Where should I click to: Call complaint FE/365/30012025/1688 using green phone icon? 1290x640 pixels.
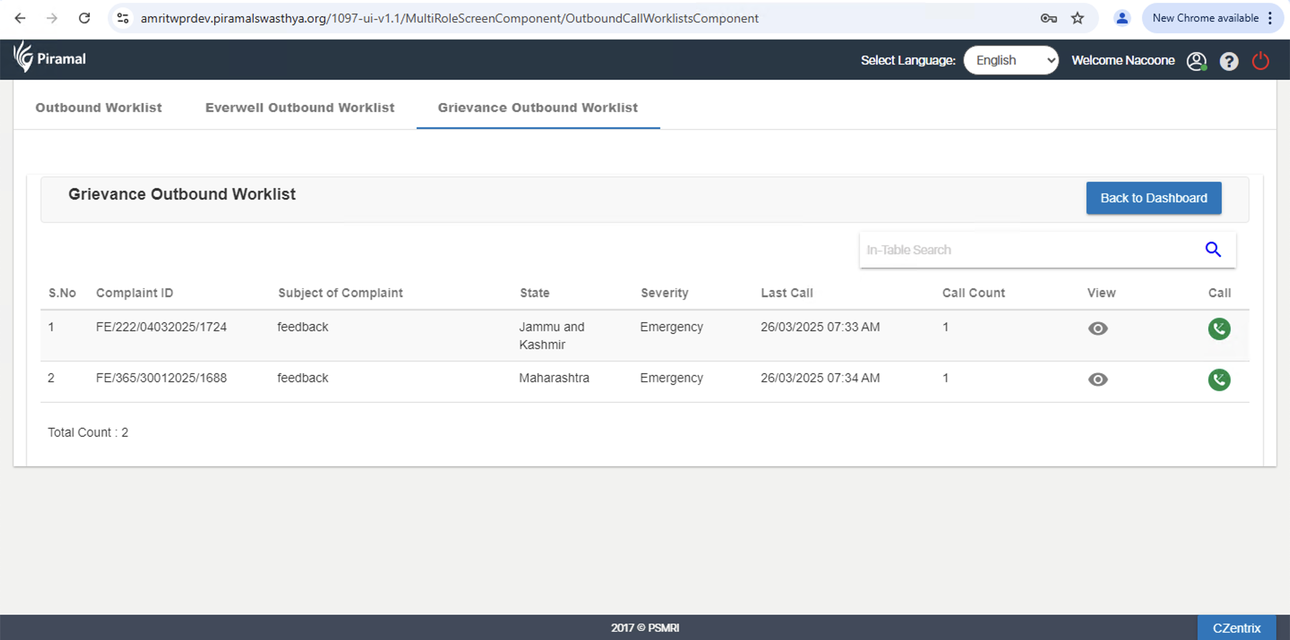click(1219, 379)
